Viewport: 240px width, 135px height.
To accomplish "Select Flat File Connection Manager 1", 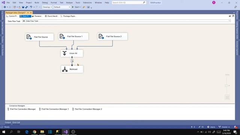I will pyautogui.click(x=54, y=109).
